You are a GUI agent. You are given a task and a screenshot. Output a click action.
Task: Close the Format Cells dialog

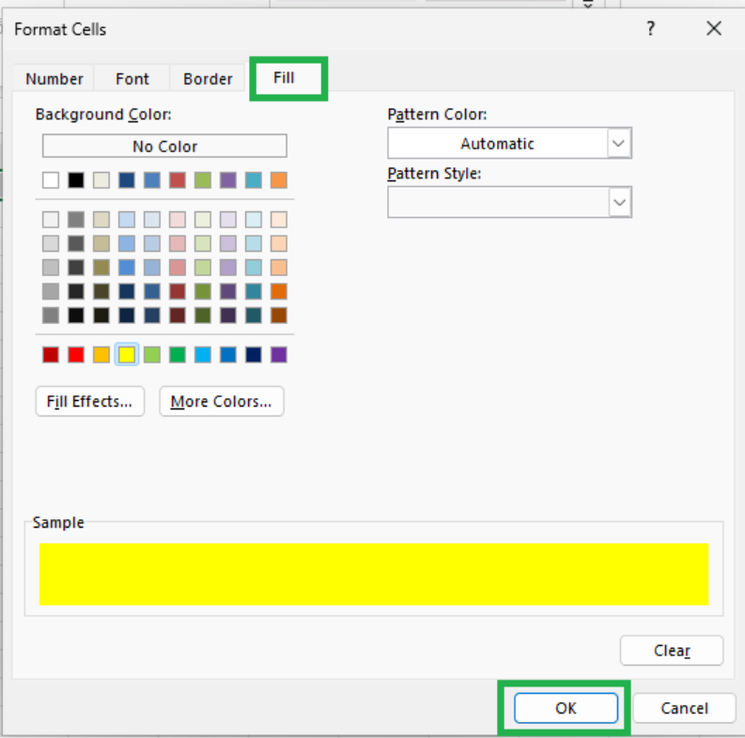tap(714, 28)
